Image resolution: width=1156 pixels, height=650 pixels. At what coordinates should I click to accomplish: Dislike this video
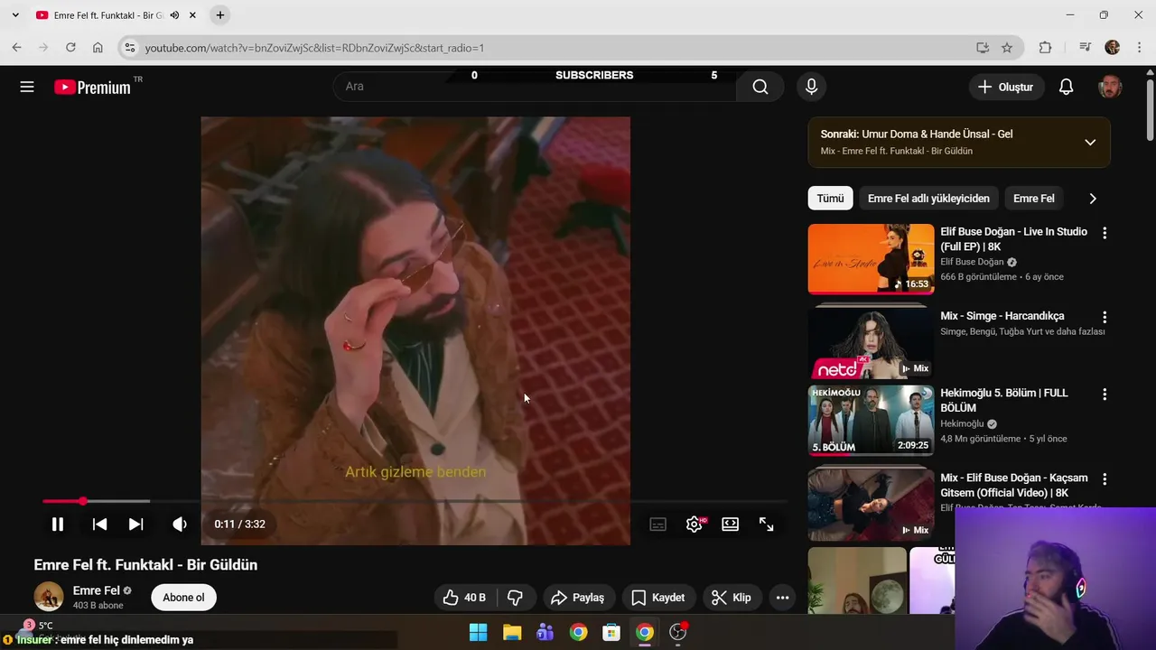tap(516, 598)
